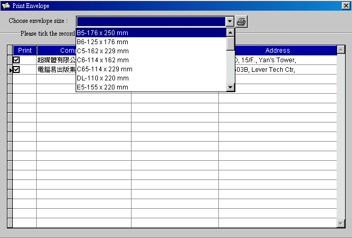The image size is (352, 238).
Task: Choose B6-125 x 176 mm option
Action: (151, 42)
